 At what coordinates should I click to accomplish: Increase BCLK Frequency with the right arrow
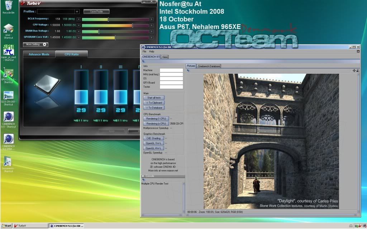coord(152,19)
